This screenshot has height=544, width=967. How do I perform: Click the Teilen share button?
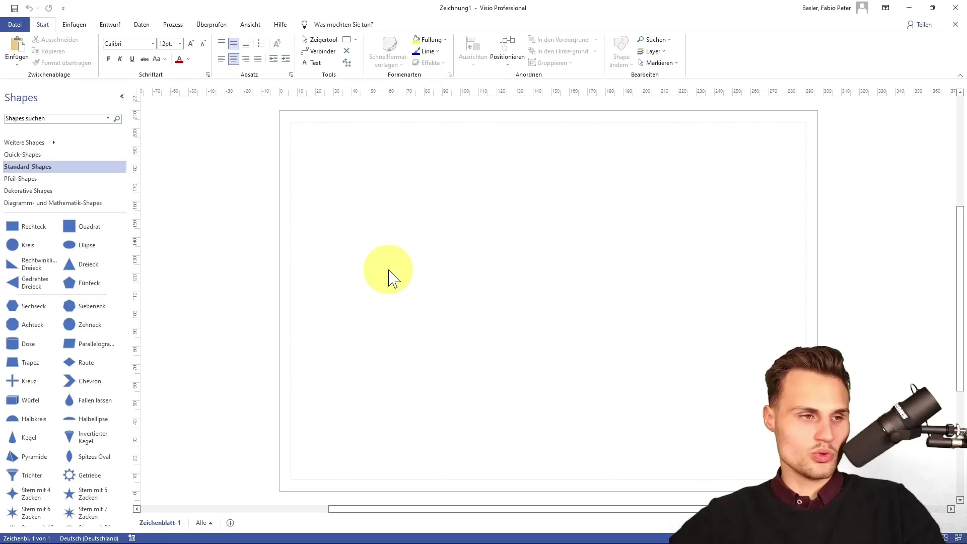(x=919, y=24)
